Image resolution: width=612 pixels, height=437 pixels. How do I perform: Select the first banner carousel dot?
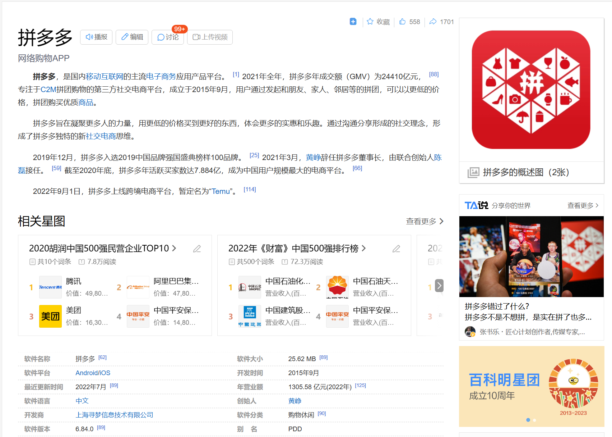[528, 420]
